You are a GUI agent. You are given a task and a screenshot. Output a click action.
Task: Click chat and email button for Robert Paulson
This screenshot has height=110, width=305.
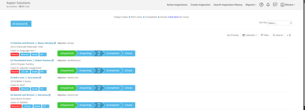point(25,72)
